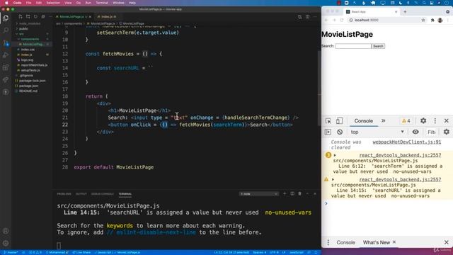The image size is (453, 255).
Task: Select the Terminal panel tab
Action: coord(125,193)
